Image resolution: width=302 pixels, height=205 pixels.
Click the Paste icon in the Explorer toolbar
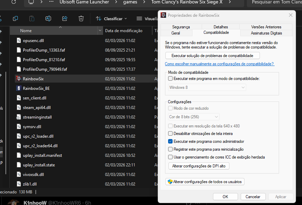coord(32,19)
